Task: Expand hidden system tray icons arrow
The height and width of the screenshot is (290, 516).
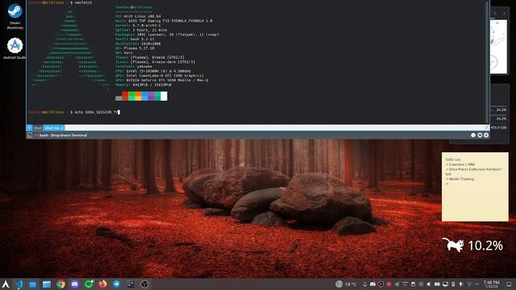Action: click(476, 284)
